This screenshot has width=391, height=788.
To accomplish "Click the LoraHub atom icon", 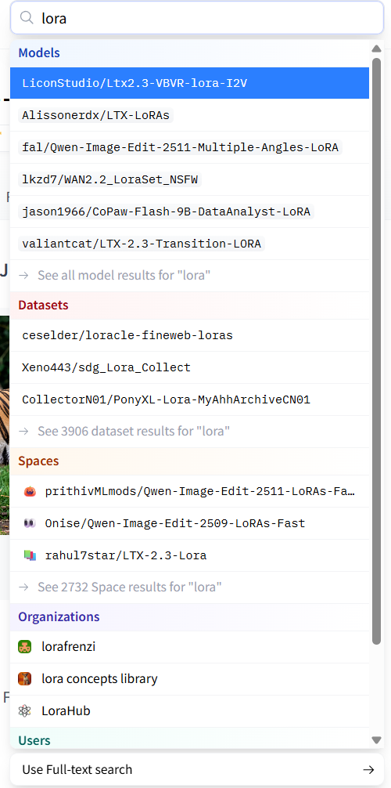I will click(24, 711).
